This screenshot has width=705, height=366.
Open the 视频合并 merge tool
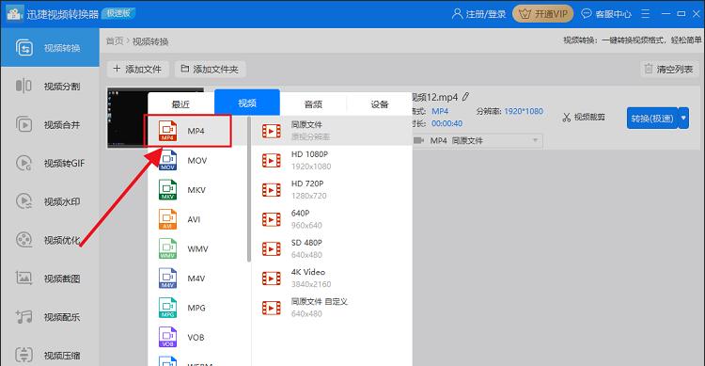(x=50, y=125)
